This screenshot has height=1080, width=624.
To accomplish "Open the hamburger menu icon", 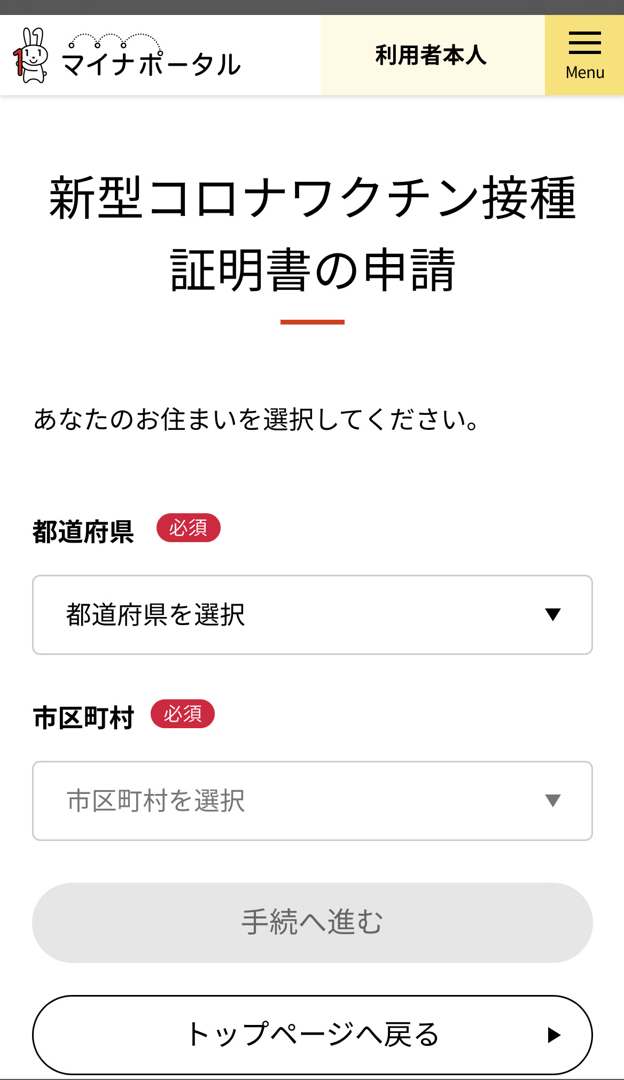I will pyautogui.click(x=584, y=43).
